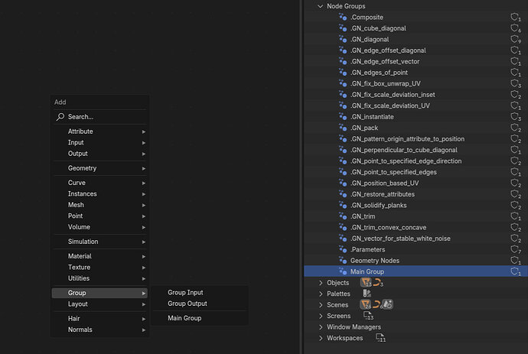Click the curve data icon next to Objects
Viewport: 528px width, 354px height.
(x=378, y=282)
